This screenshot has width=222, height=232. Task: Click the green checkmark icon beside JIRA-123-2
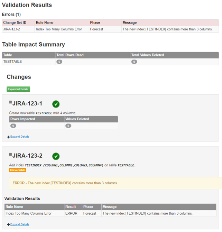(x=56, y=156)
